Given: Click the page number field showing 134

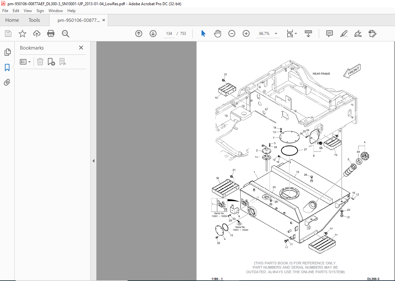Looking at the screenshot, I should click(169, 34).
